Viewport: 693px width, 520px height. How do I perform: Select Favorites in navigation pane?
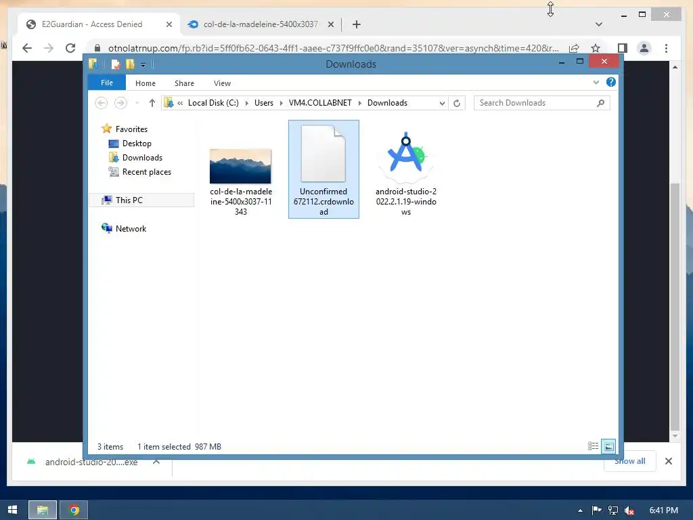pos(132,129)
